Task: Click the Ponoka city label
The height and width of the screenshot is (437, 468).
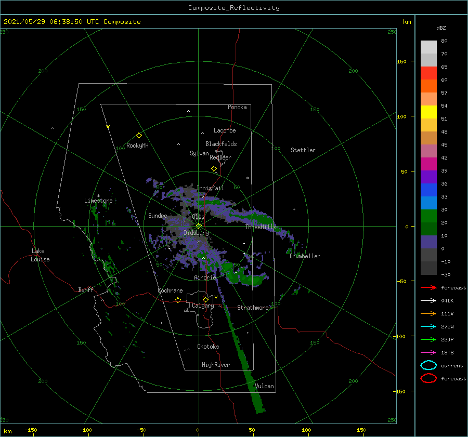Action: pyautogui.click(x=237, y=107)
